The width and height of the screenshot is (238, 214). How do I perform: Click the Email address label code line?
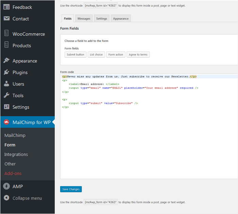tap(94, 84)
